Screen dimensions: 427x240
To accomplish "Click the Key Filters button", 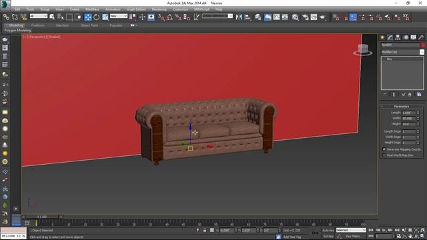I will click(x=354, y=237).
